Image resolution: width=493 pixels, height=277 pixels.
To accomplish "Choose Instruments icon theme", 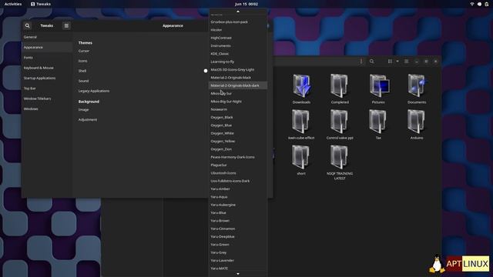I will coord(238,46).
